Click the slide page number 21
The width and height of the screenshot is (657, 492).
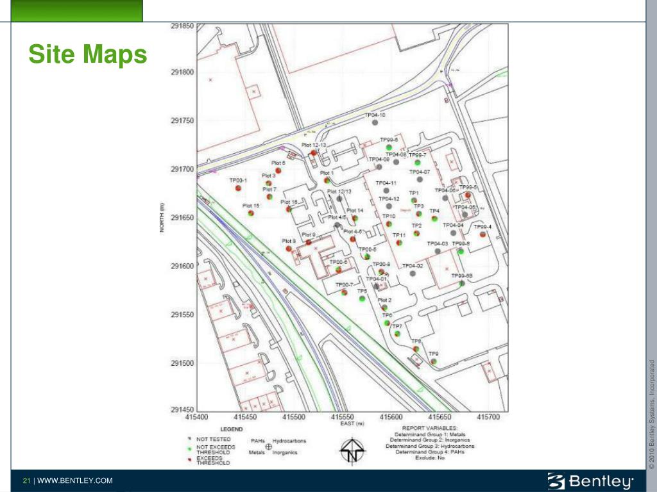[26, 480]
